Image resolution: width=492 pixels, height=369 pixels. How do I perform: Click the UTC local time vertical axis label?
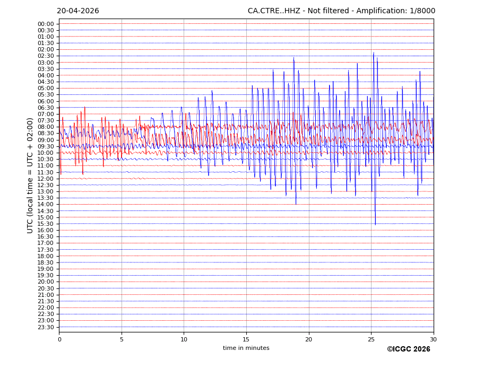pyautogui.click(x=30, y=175)
